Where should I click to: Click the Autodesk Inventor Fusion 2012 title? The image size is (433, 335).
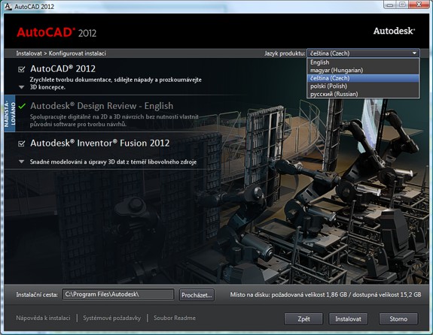[100, 143]
